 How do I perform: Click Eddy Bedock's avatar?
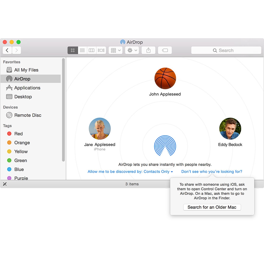pos(230,129)
